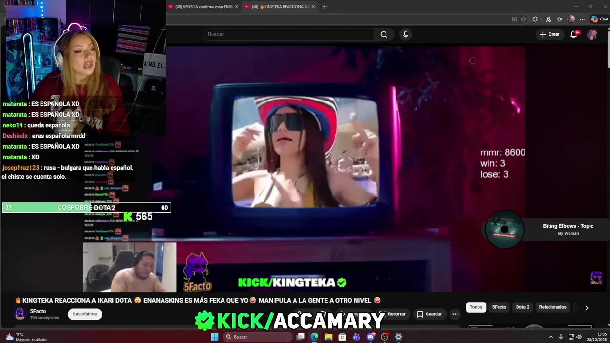Open weather widget on taskbar
Screen dimensions: 610x343
tap(26, 337)
